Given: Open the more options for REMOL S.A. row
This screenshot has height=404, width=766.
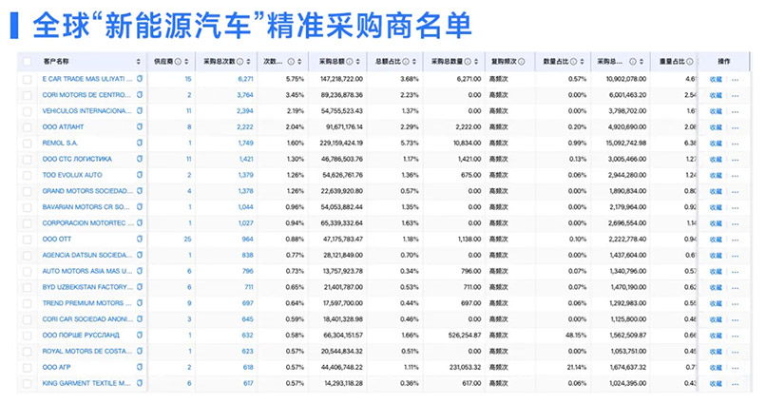Looking at the screenshot, I should [x=735, y=143].
